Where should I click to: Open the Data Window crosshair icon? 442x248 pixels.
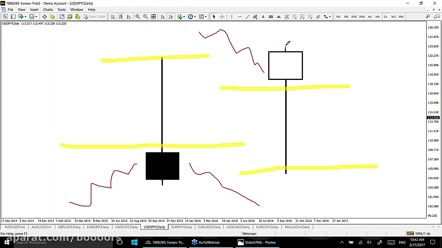click(x=45, y=17)
